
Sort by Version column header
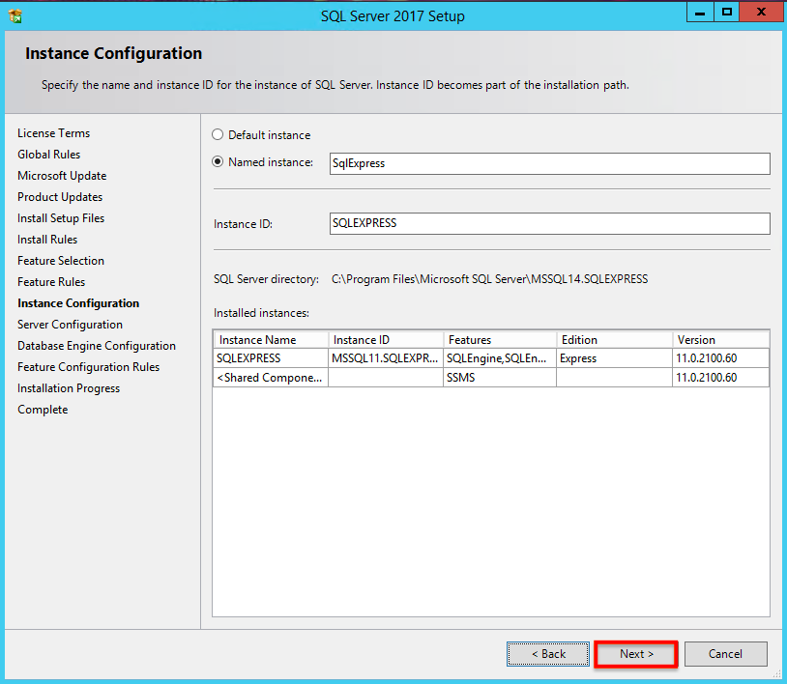(720, 339)
